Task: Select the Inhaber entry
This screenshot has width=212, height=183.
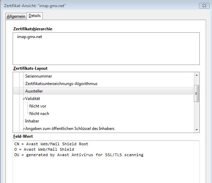Action: click(x=32, y=121)
